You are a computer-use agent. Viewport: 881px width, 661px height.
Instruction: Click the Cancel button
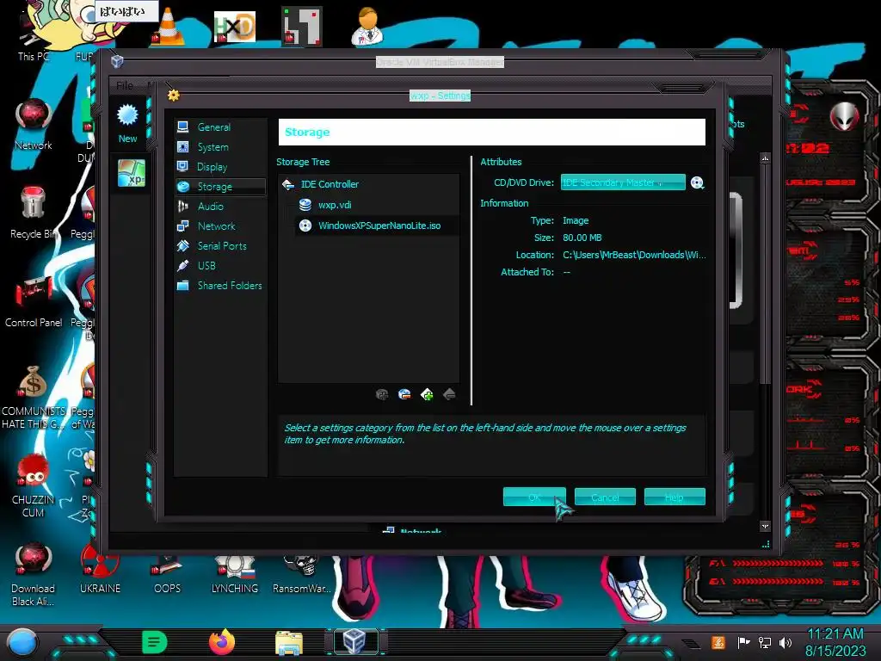(605, 497)
